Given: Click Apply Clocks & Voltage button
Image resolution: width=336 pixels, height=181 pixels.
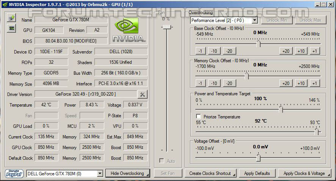Looking at the screenshot, I should click(304, 173).
